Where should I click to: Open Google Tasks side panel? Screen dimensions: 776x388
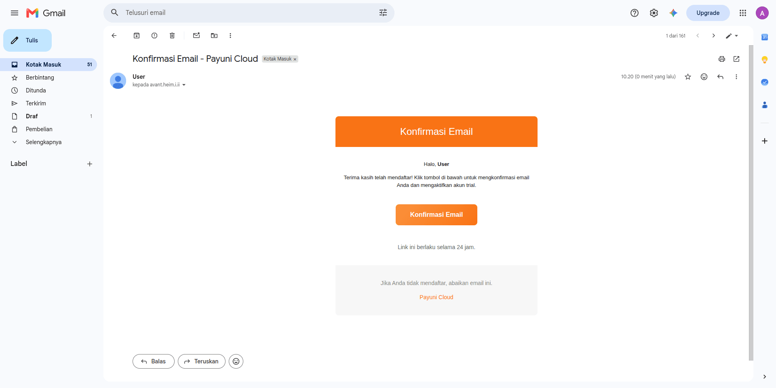pyautogui.click(x=765, y=82)
